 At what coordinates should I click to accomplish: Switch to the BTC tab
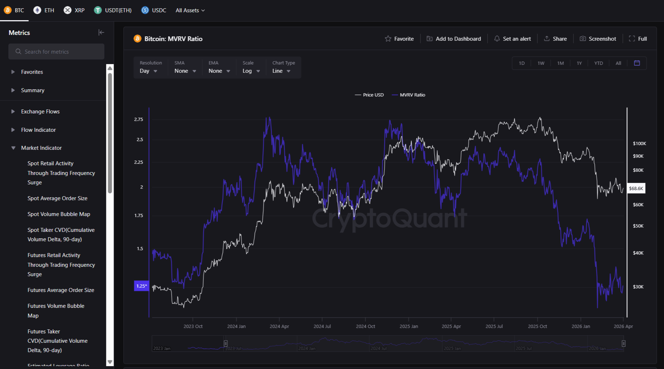tap(14, 10)
